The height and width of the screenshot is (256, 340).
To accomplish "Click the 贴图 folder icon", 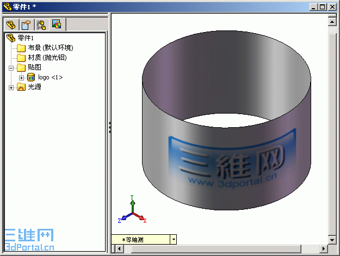I will coord(21,67).
